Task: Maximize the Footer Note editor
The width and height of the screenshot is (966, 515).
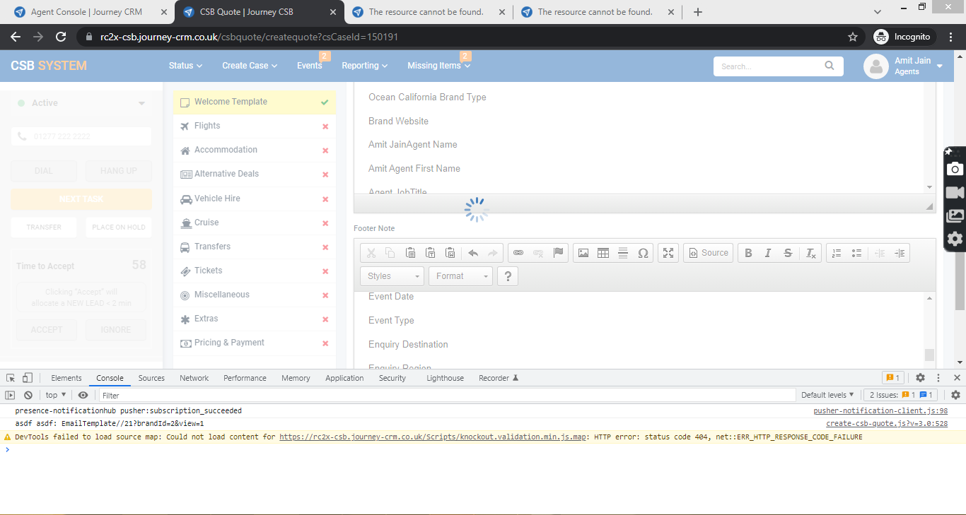Action: [668, 253]
